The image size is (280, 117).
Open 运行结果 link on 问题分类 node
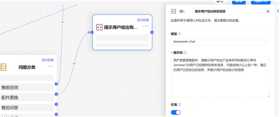pyautogui.click(x=48, y=60)
